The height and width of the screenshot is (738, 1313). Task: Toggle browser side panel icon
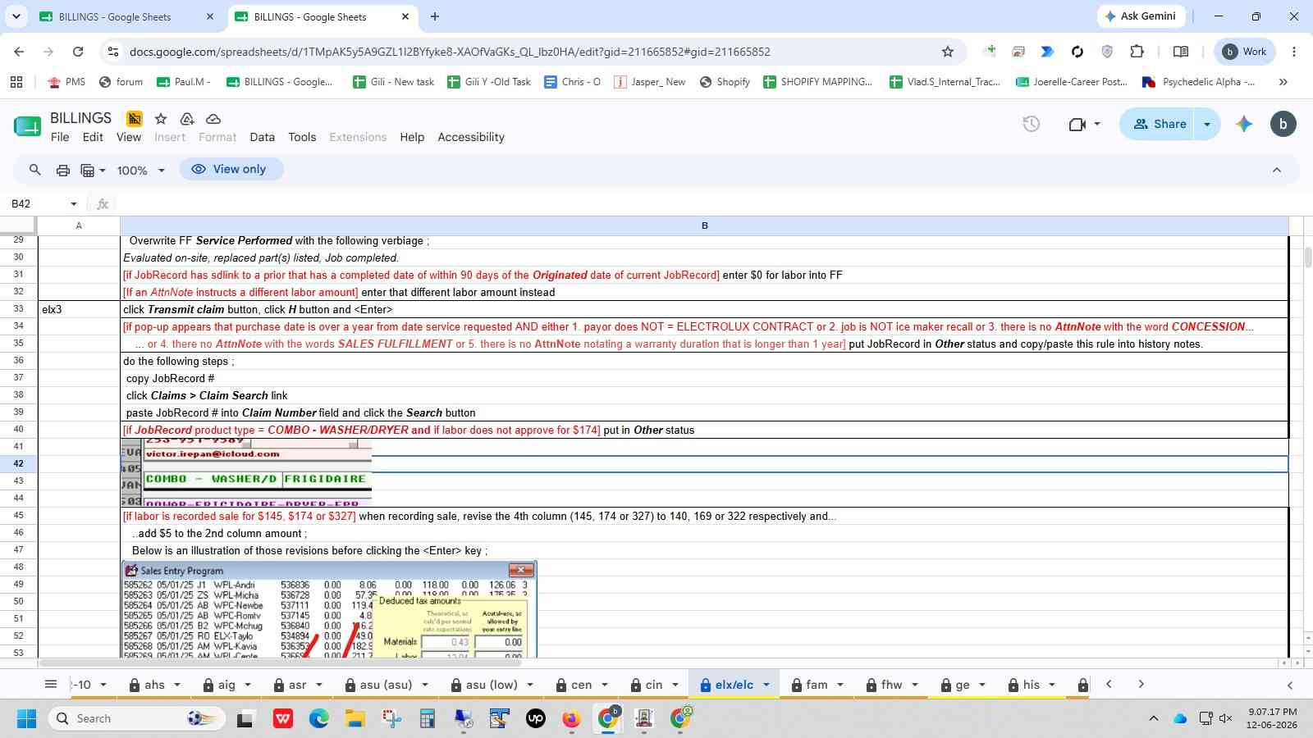[1181, 52]
